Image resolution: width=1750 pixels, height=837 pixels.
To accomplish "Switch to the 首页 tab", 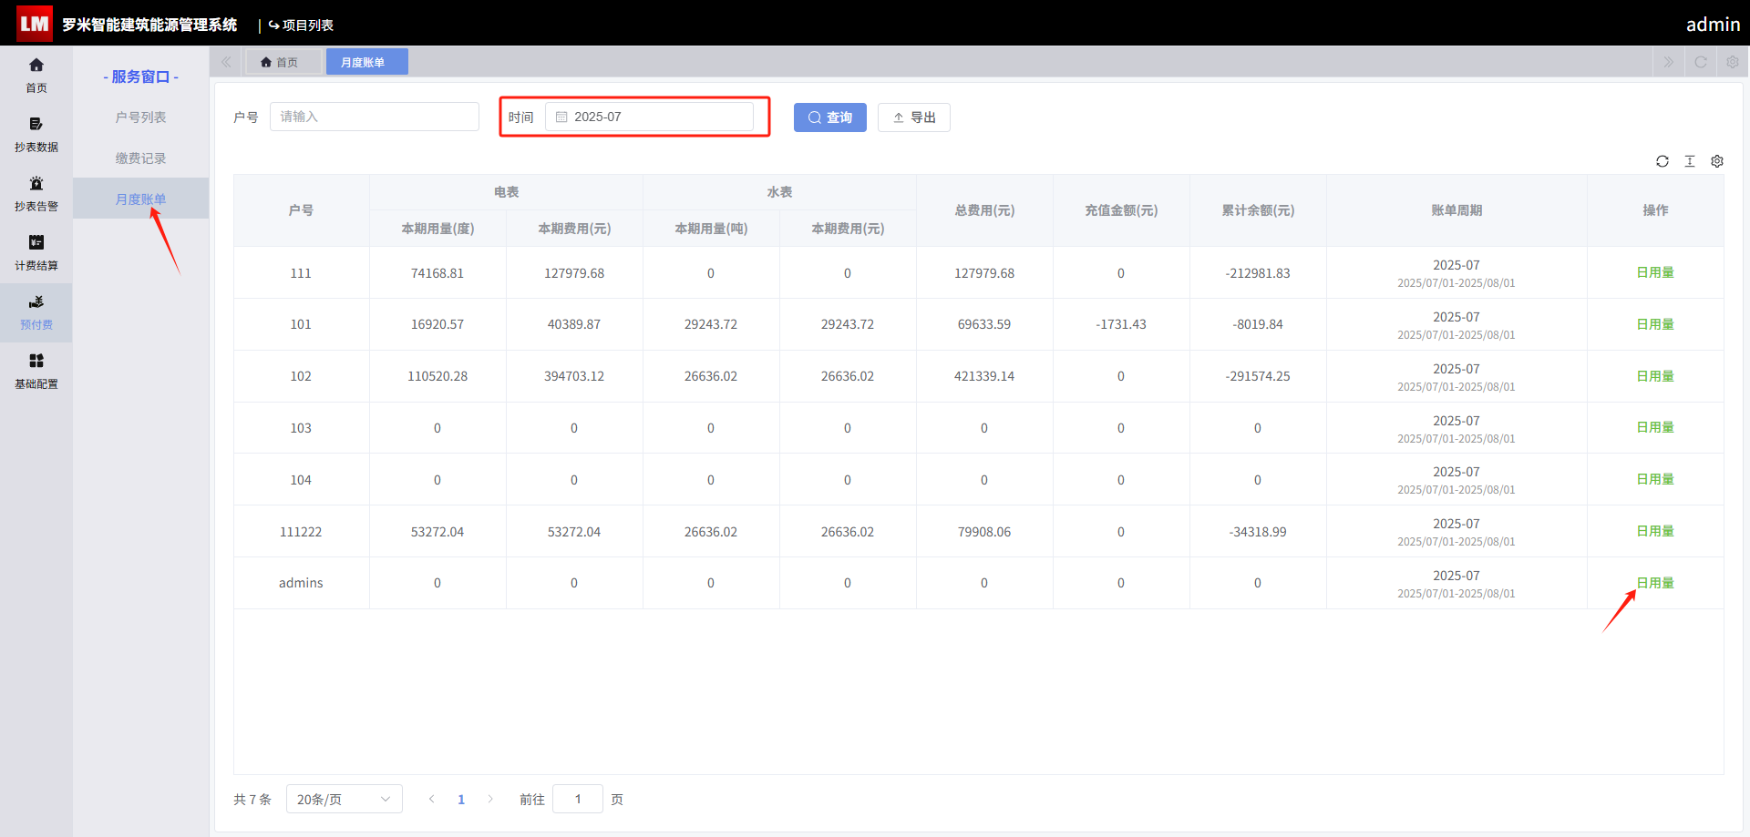I will pos(279,62).
